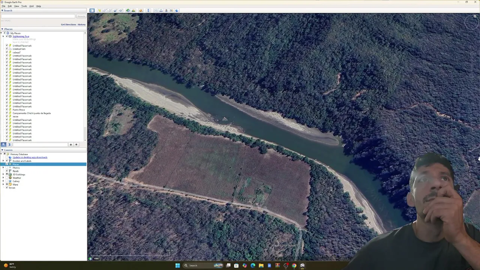The image size is (480, 270).
Task: Click the Windows Start button
Action: (x=177, y=265)
